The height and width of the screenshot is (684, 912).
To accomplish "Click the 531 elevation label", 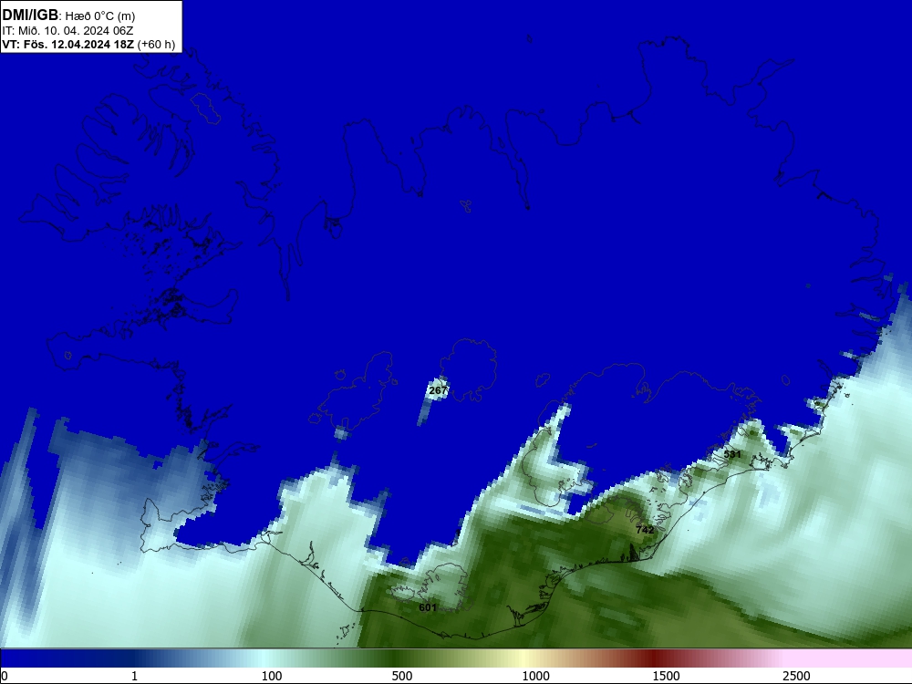I will click(x=732, y=453).
